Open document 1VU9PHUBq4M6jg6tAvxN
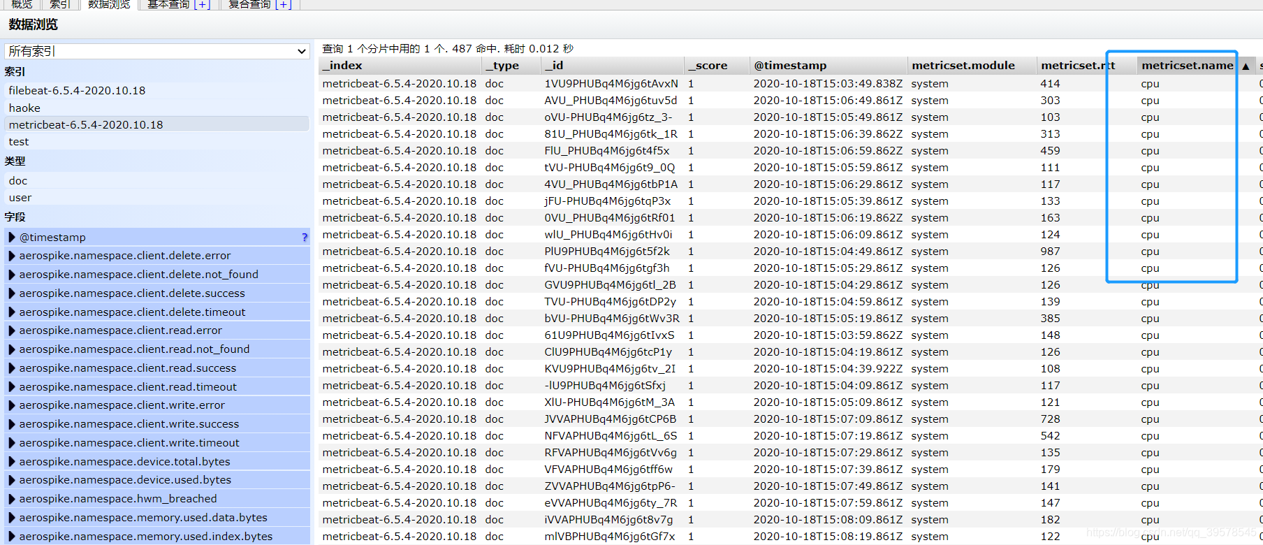 click(x=611, y=83)
